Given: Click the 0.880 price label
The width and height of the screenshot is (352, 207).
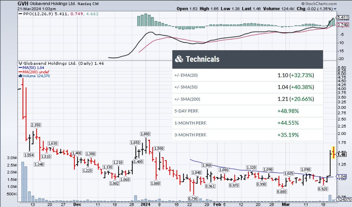Looking at the screenshot, I should point(282,192).
